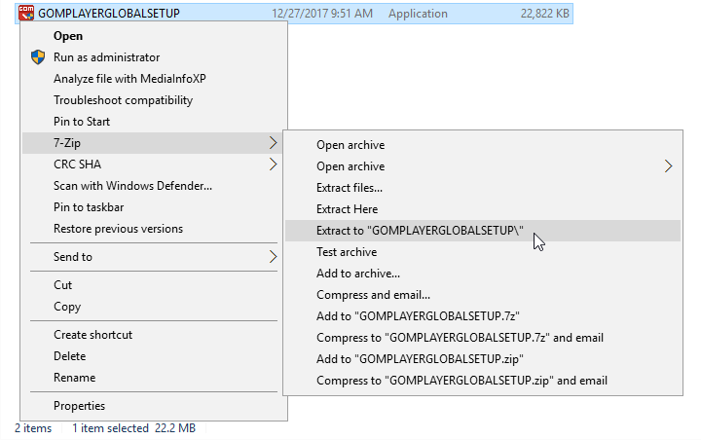Expand the second Open archive submenu arrow

click(x=668, y=166)
